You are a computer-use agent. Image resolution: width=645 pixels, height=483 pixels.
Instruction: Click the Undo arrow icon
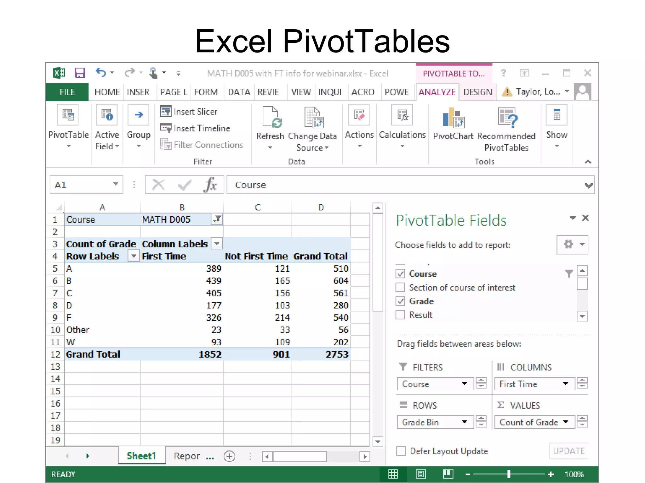[101, 73]
